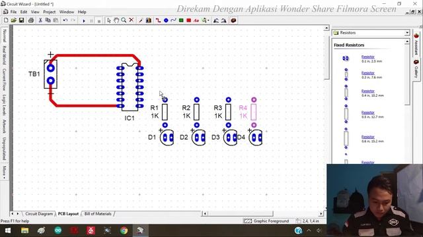Open the Help menu
423x237 pixels.
tap(82, 12)
